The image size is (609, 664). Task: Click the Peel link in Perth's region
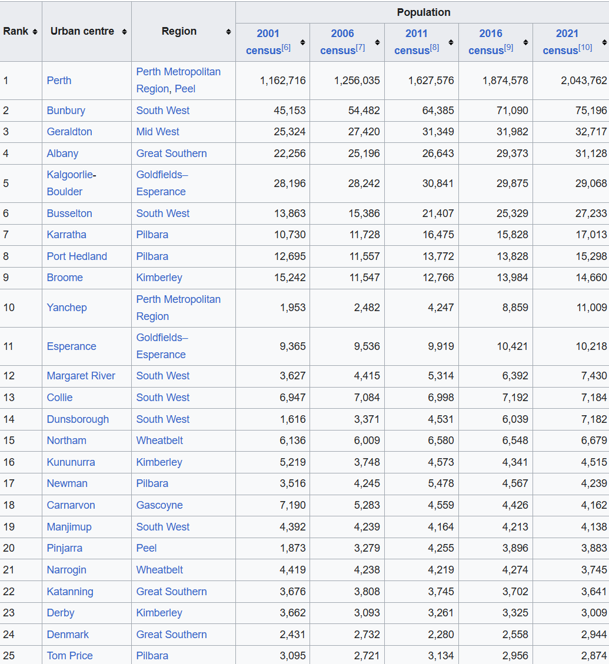pyautogui.click(x=185, y=89)
